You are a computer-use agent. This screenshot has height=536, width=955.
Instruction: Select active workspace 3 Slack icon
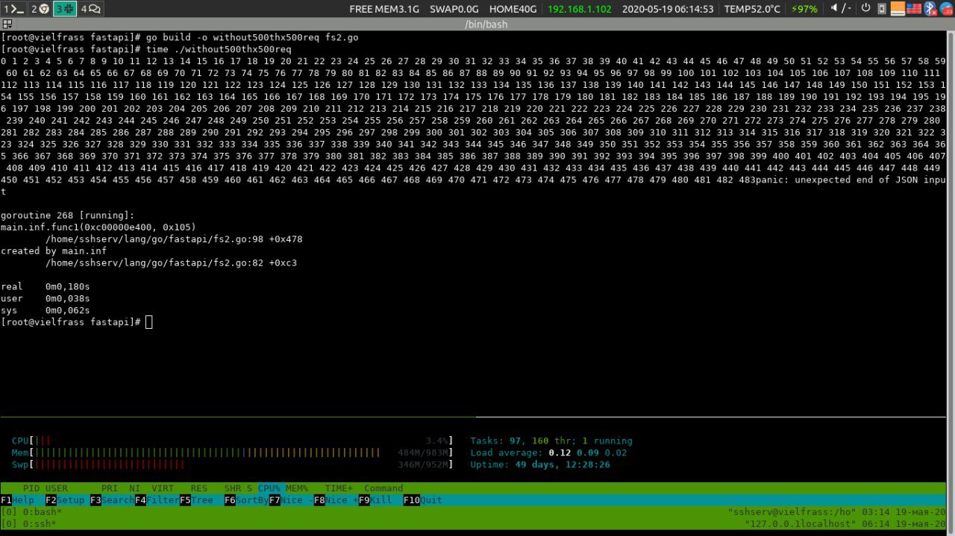pos(65,9)
